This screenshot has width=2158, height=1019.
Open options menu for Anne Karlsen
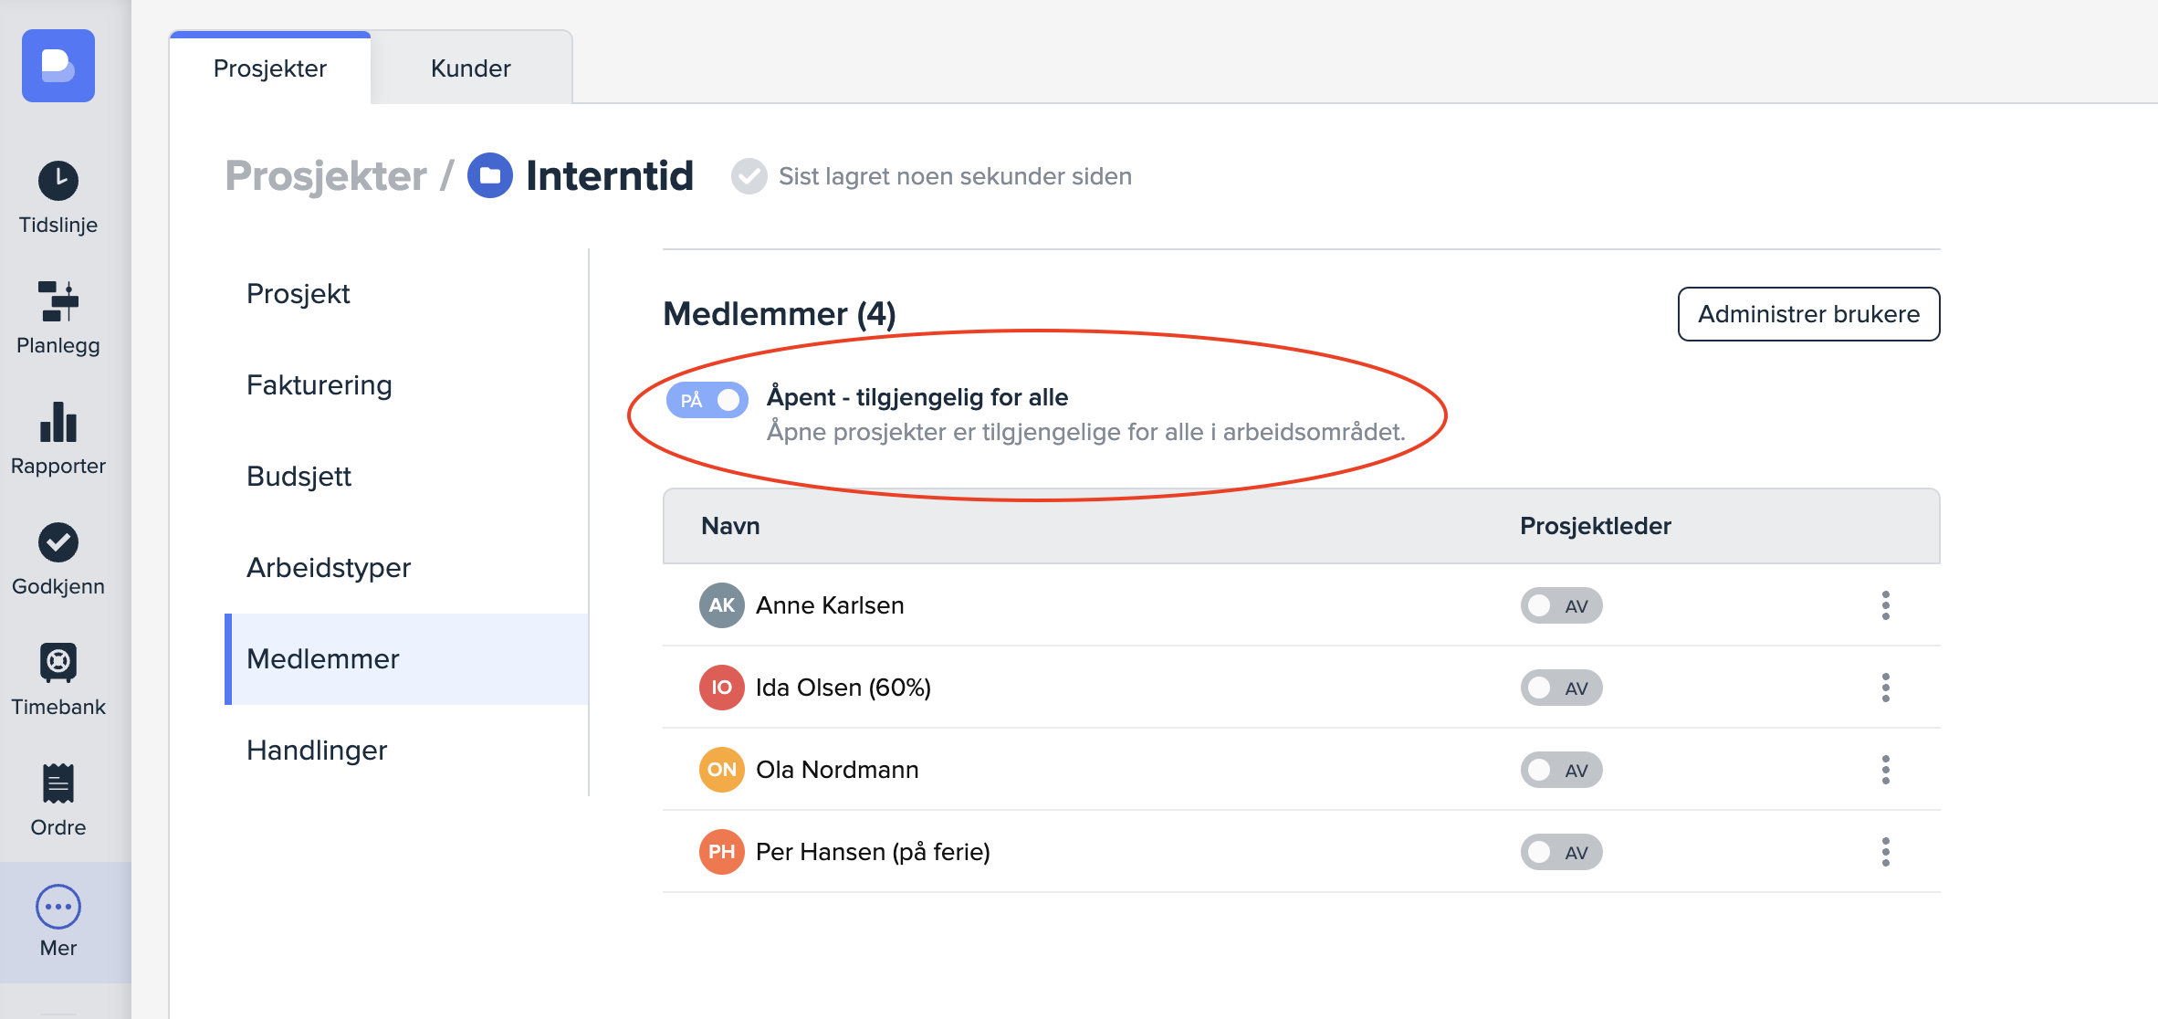coord(1886,605)
